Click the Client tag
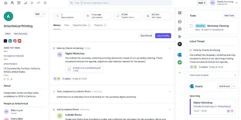 click(8, 34)
